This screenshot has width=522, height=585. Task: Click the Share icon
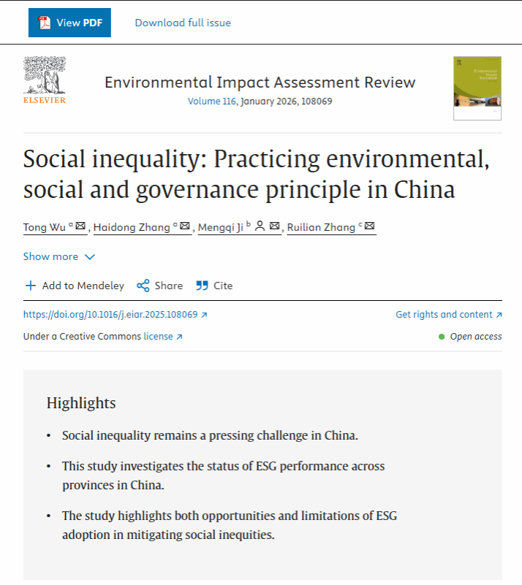143,286
